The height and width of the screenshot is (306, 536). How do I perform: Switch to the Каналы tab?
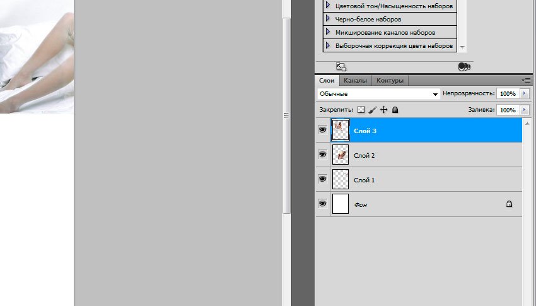click(355, 81)
